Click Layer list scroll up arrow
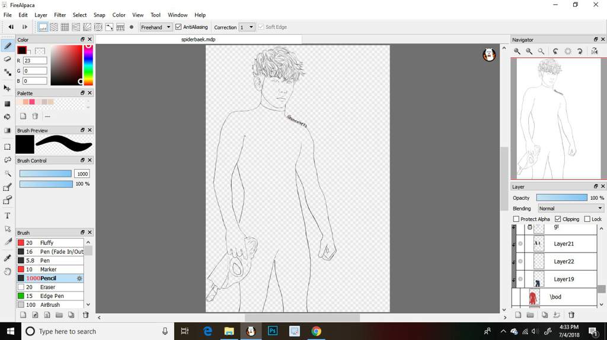Image resolution: width=607 pixels, height=340 pixels. (x=601, y=229)
